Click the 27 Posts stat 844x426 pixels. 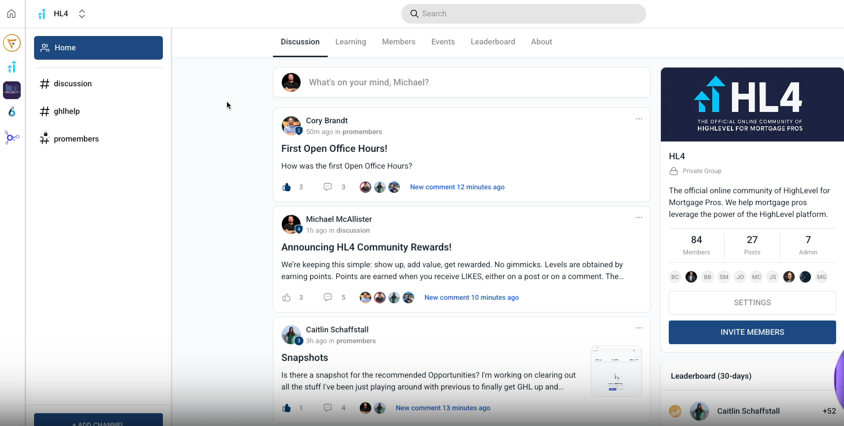click(x=752, y=245)
